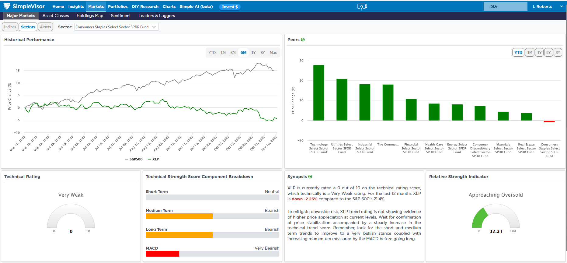This screenshot has height=263, width=567.
Task: Switch to the Holdings Map tab
Action: [90, 16]
